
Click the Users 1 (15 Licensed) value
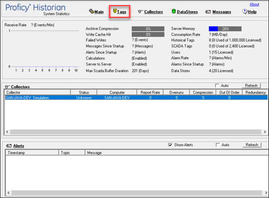(221, 52)
